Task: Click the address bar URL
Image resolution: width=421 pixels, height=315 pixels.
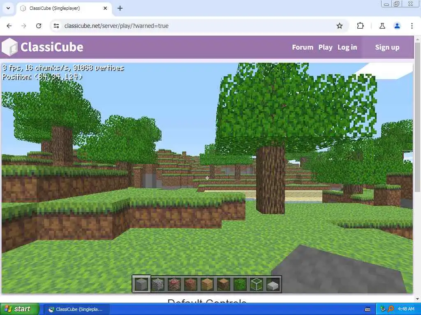Action: 116,26
